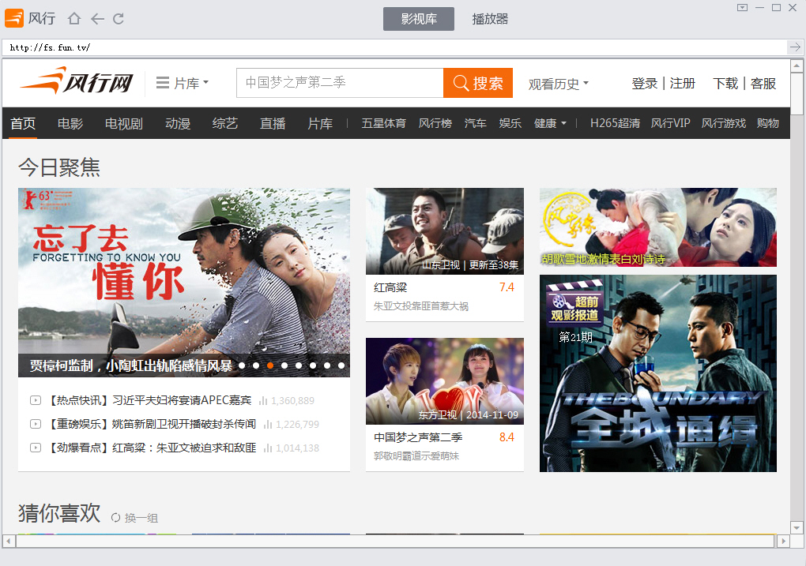806x566 pixels.
Task: Select 综艺 in the navigation bar
Action: click(225, 123)
